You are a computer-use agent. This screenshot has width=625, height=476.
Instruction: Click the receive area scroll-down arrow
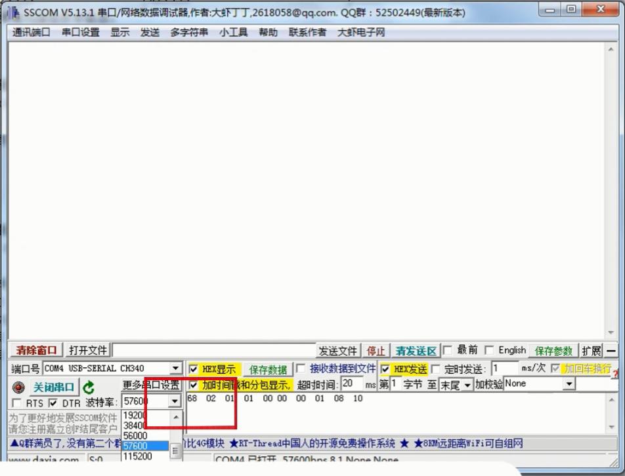pyautogui.click(x=611, y=332)
